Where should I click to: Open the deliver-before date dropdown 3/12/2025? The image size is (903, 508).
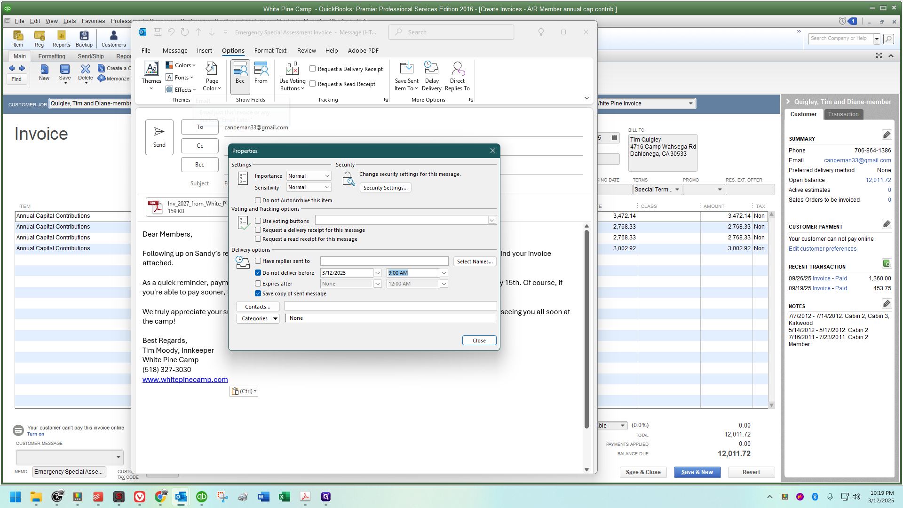[x=377, y=273]
